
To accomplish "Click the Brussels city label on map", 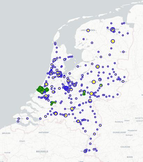I will (x=42, y=151).
